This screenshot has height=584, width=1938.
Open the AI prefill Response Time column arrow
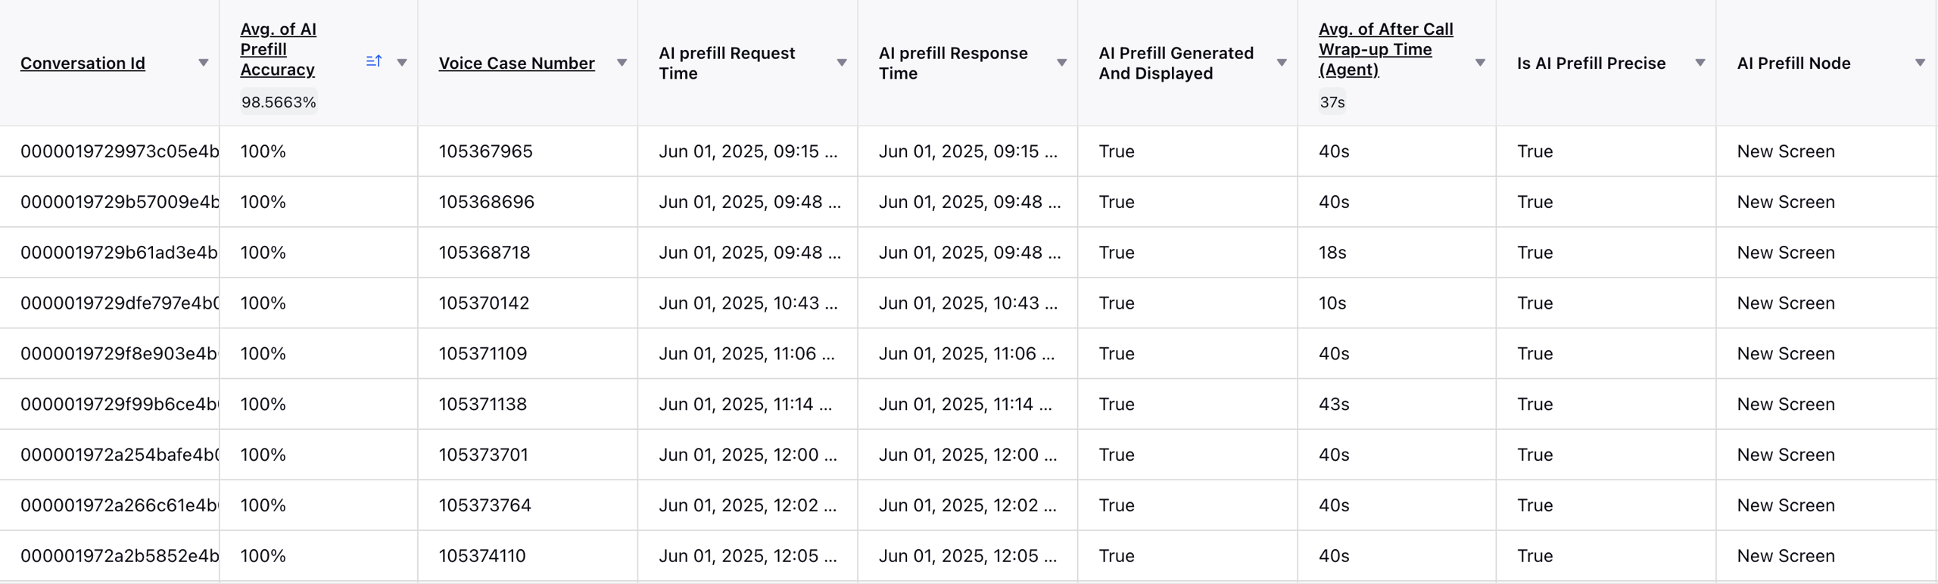click(x=1062, y=63)
